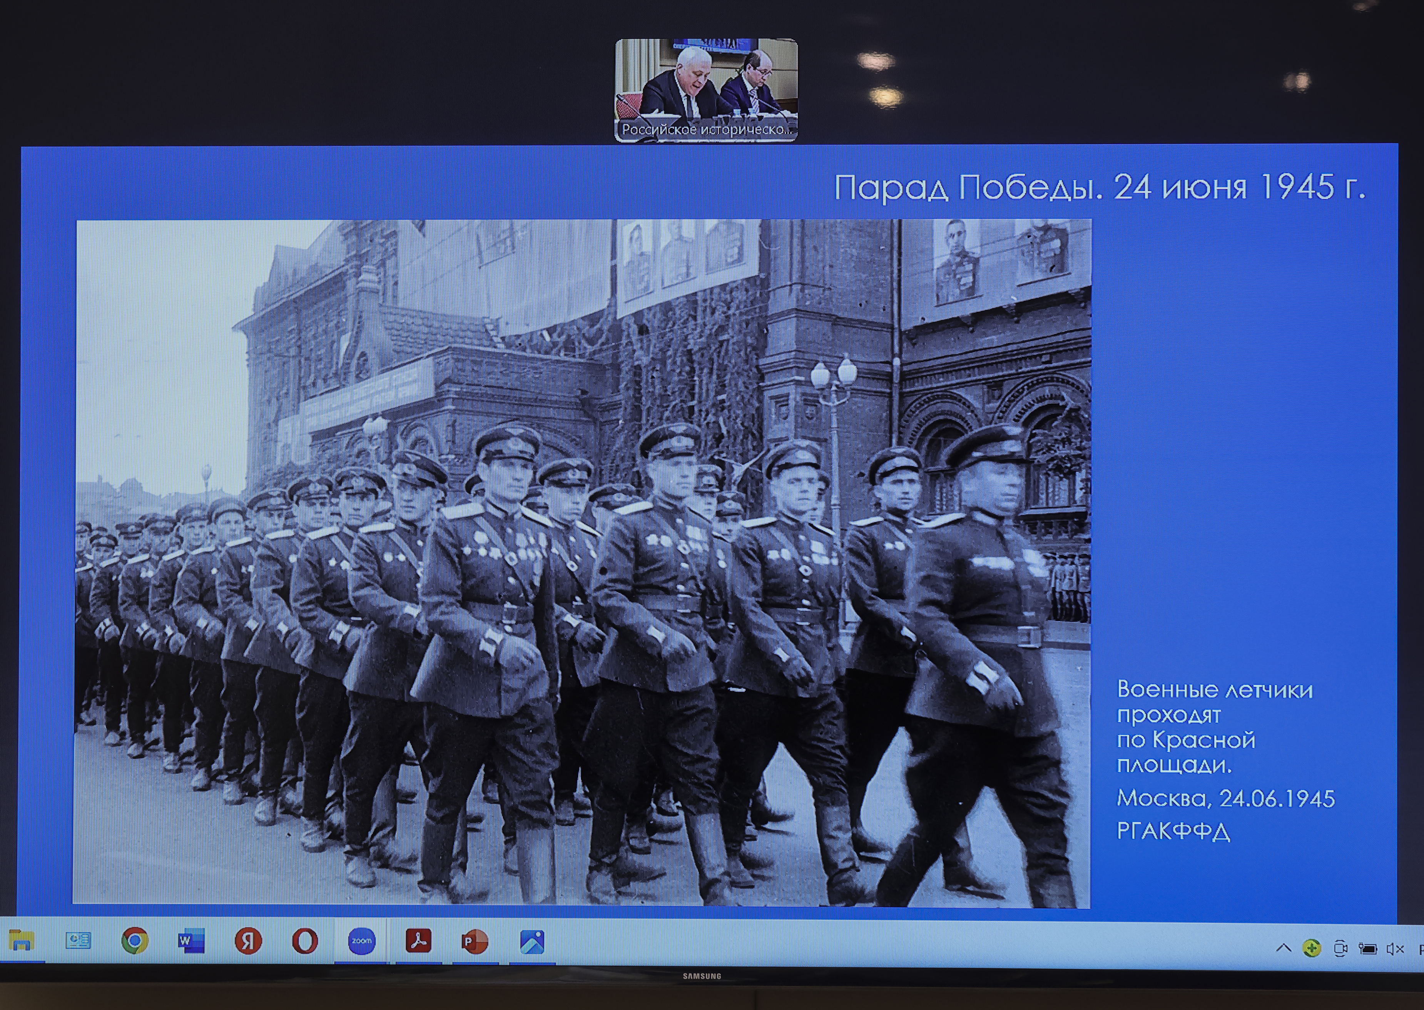Screen dimensions: 1424x1010
Task: Click the Российское историческо… participant name label
Action: 706,129
